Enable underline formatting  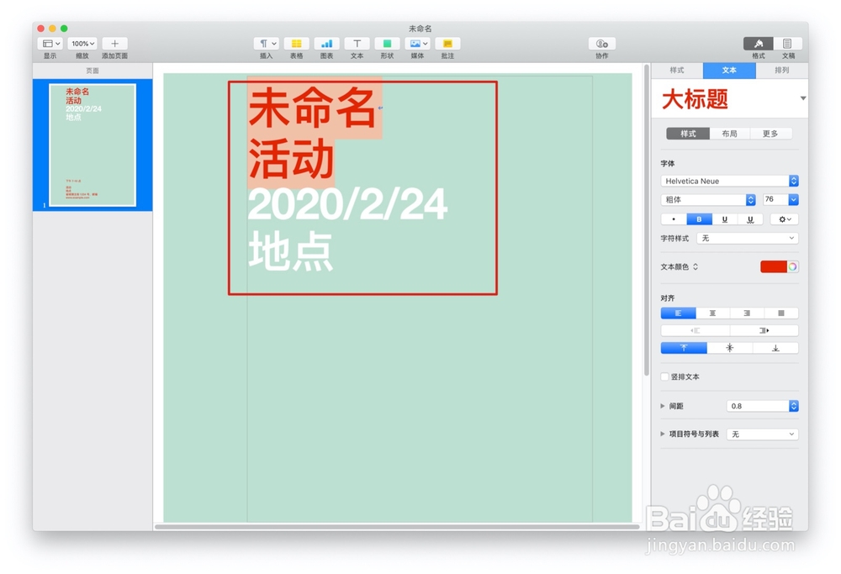tap(724, 219)
